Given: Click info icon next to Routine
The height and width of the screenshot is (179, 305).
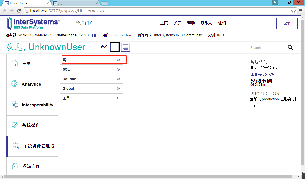Looking at the screenshot, I should (118, 79).
